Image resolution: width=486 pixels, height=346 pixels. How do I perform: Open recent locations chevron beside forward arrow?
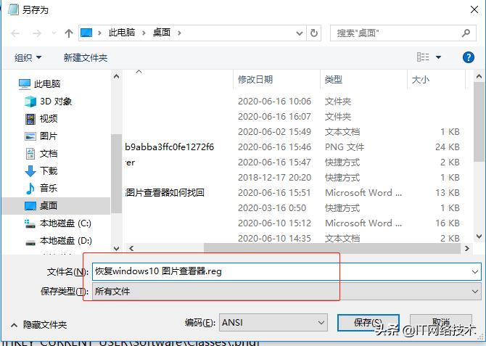pyautogui.click(x=54, y=33)
